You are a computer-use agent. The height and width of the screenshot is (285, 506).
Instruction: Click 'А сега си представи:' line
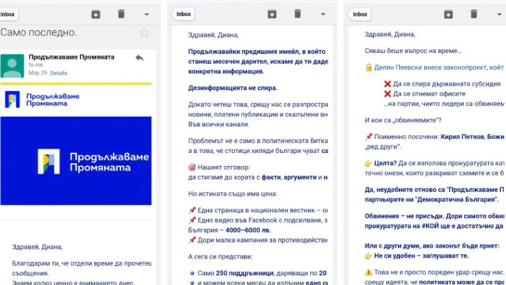tap(220, 256)
